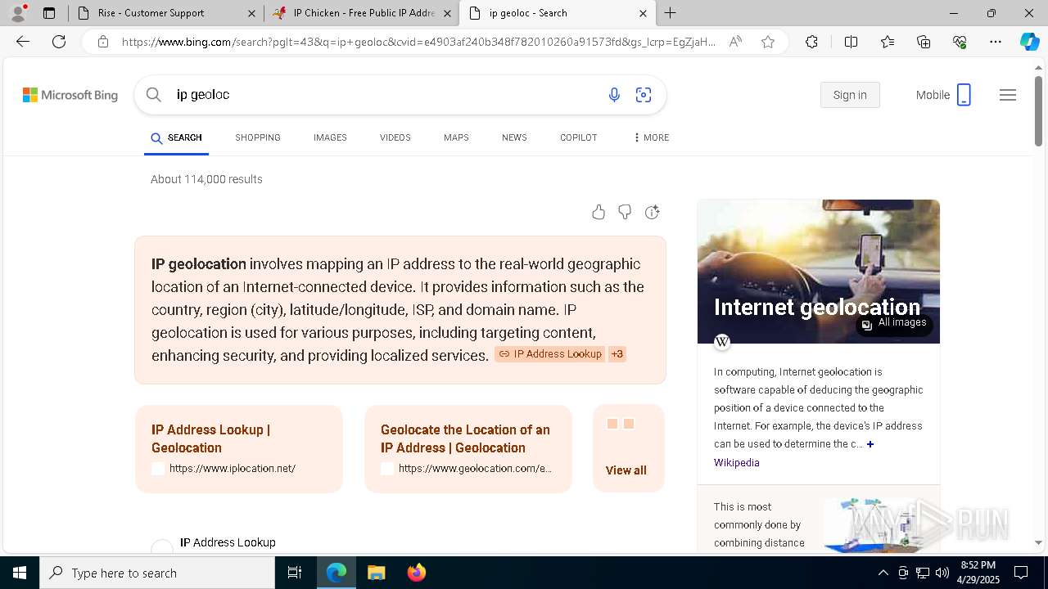The width and height of the screenshot is (1048, 589).
Task: Click the Bing search magnifier icon
Action: pyautogui.click(x=154, y=95)
